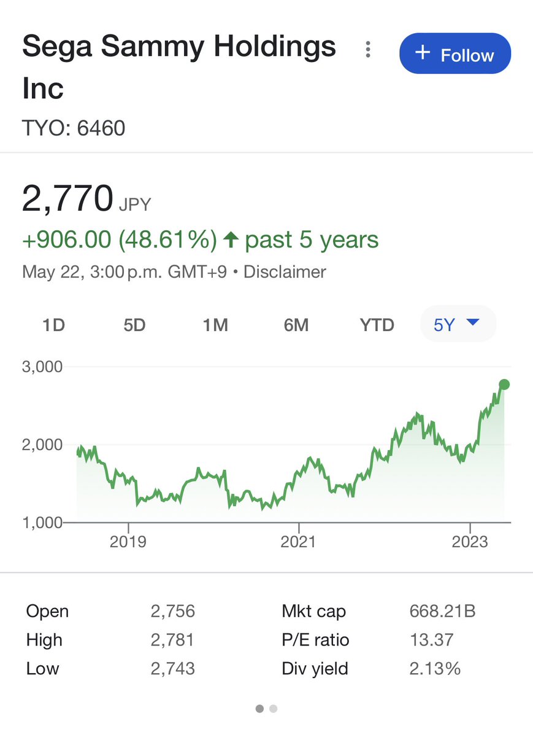Open the Disclaimer link
This screenshot has height=737, width=533.
pyautogui.click(x=285, y=271)
